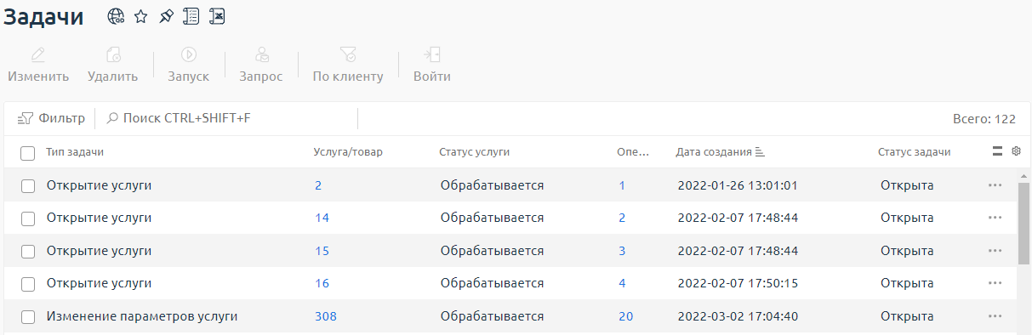Click the scrollbar up arrow
Image resolution: width=1032 pixels, height=335 pixels.
pyautogui.click(x=1024, y=175)
